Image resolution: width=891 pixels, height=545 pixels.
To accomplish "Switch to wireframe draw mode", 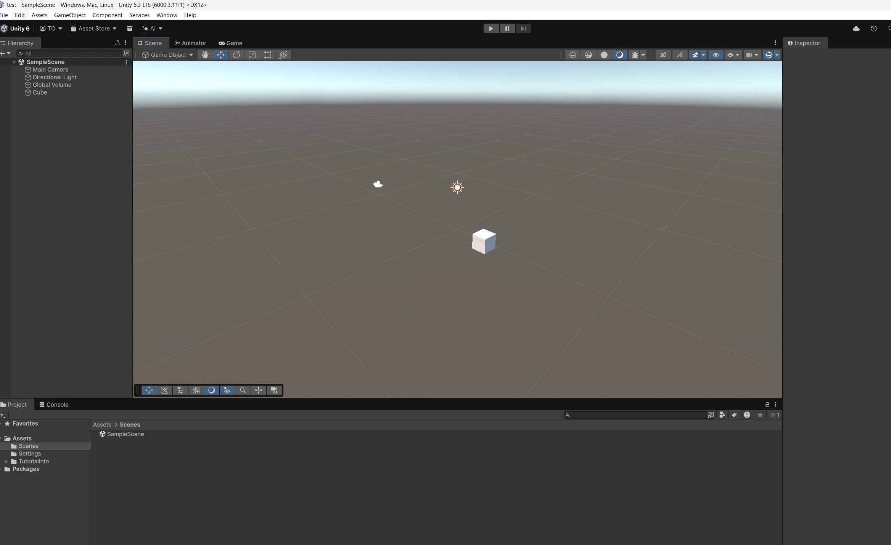I will pyautogui.click(x=573, y=55).
